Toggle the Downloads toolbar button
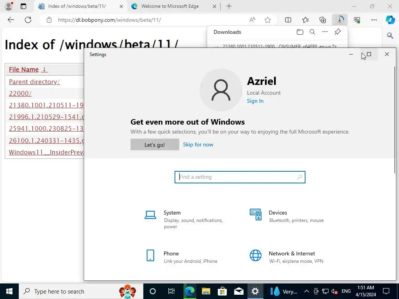Image resolution: width=399 pixels, height=299 pixels. [x=340, y=20]
